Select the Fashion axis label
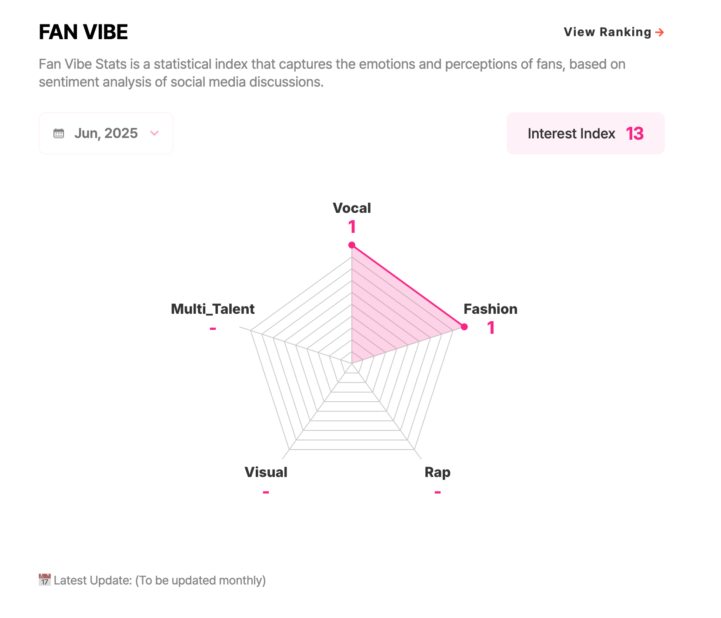 click(x=491, y=309)
